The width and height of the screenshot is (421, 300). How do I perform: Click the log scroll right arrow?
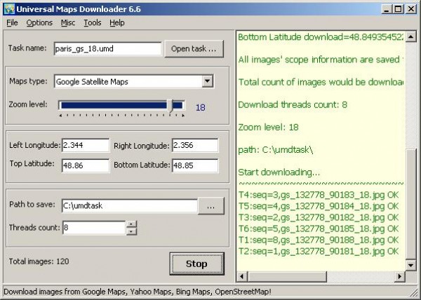400,276
